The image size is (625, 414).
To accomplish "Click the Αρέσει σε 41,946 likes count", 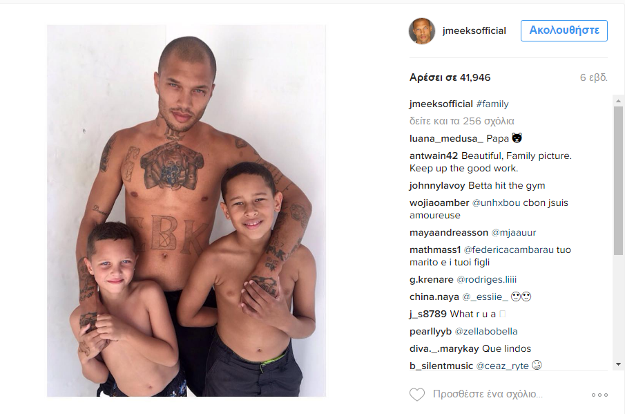I will coord(450,77).
